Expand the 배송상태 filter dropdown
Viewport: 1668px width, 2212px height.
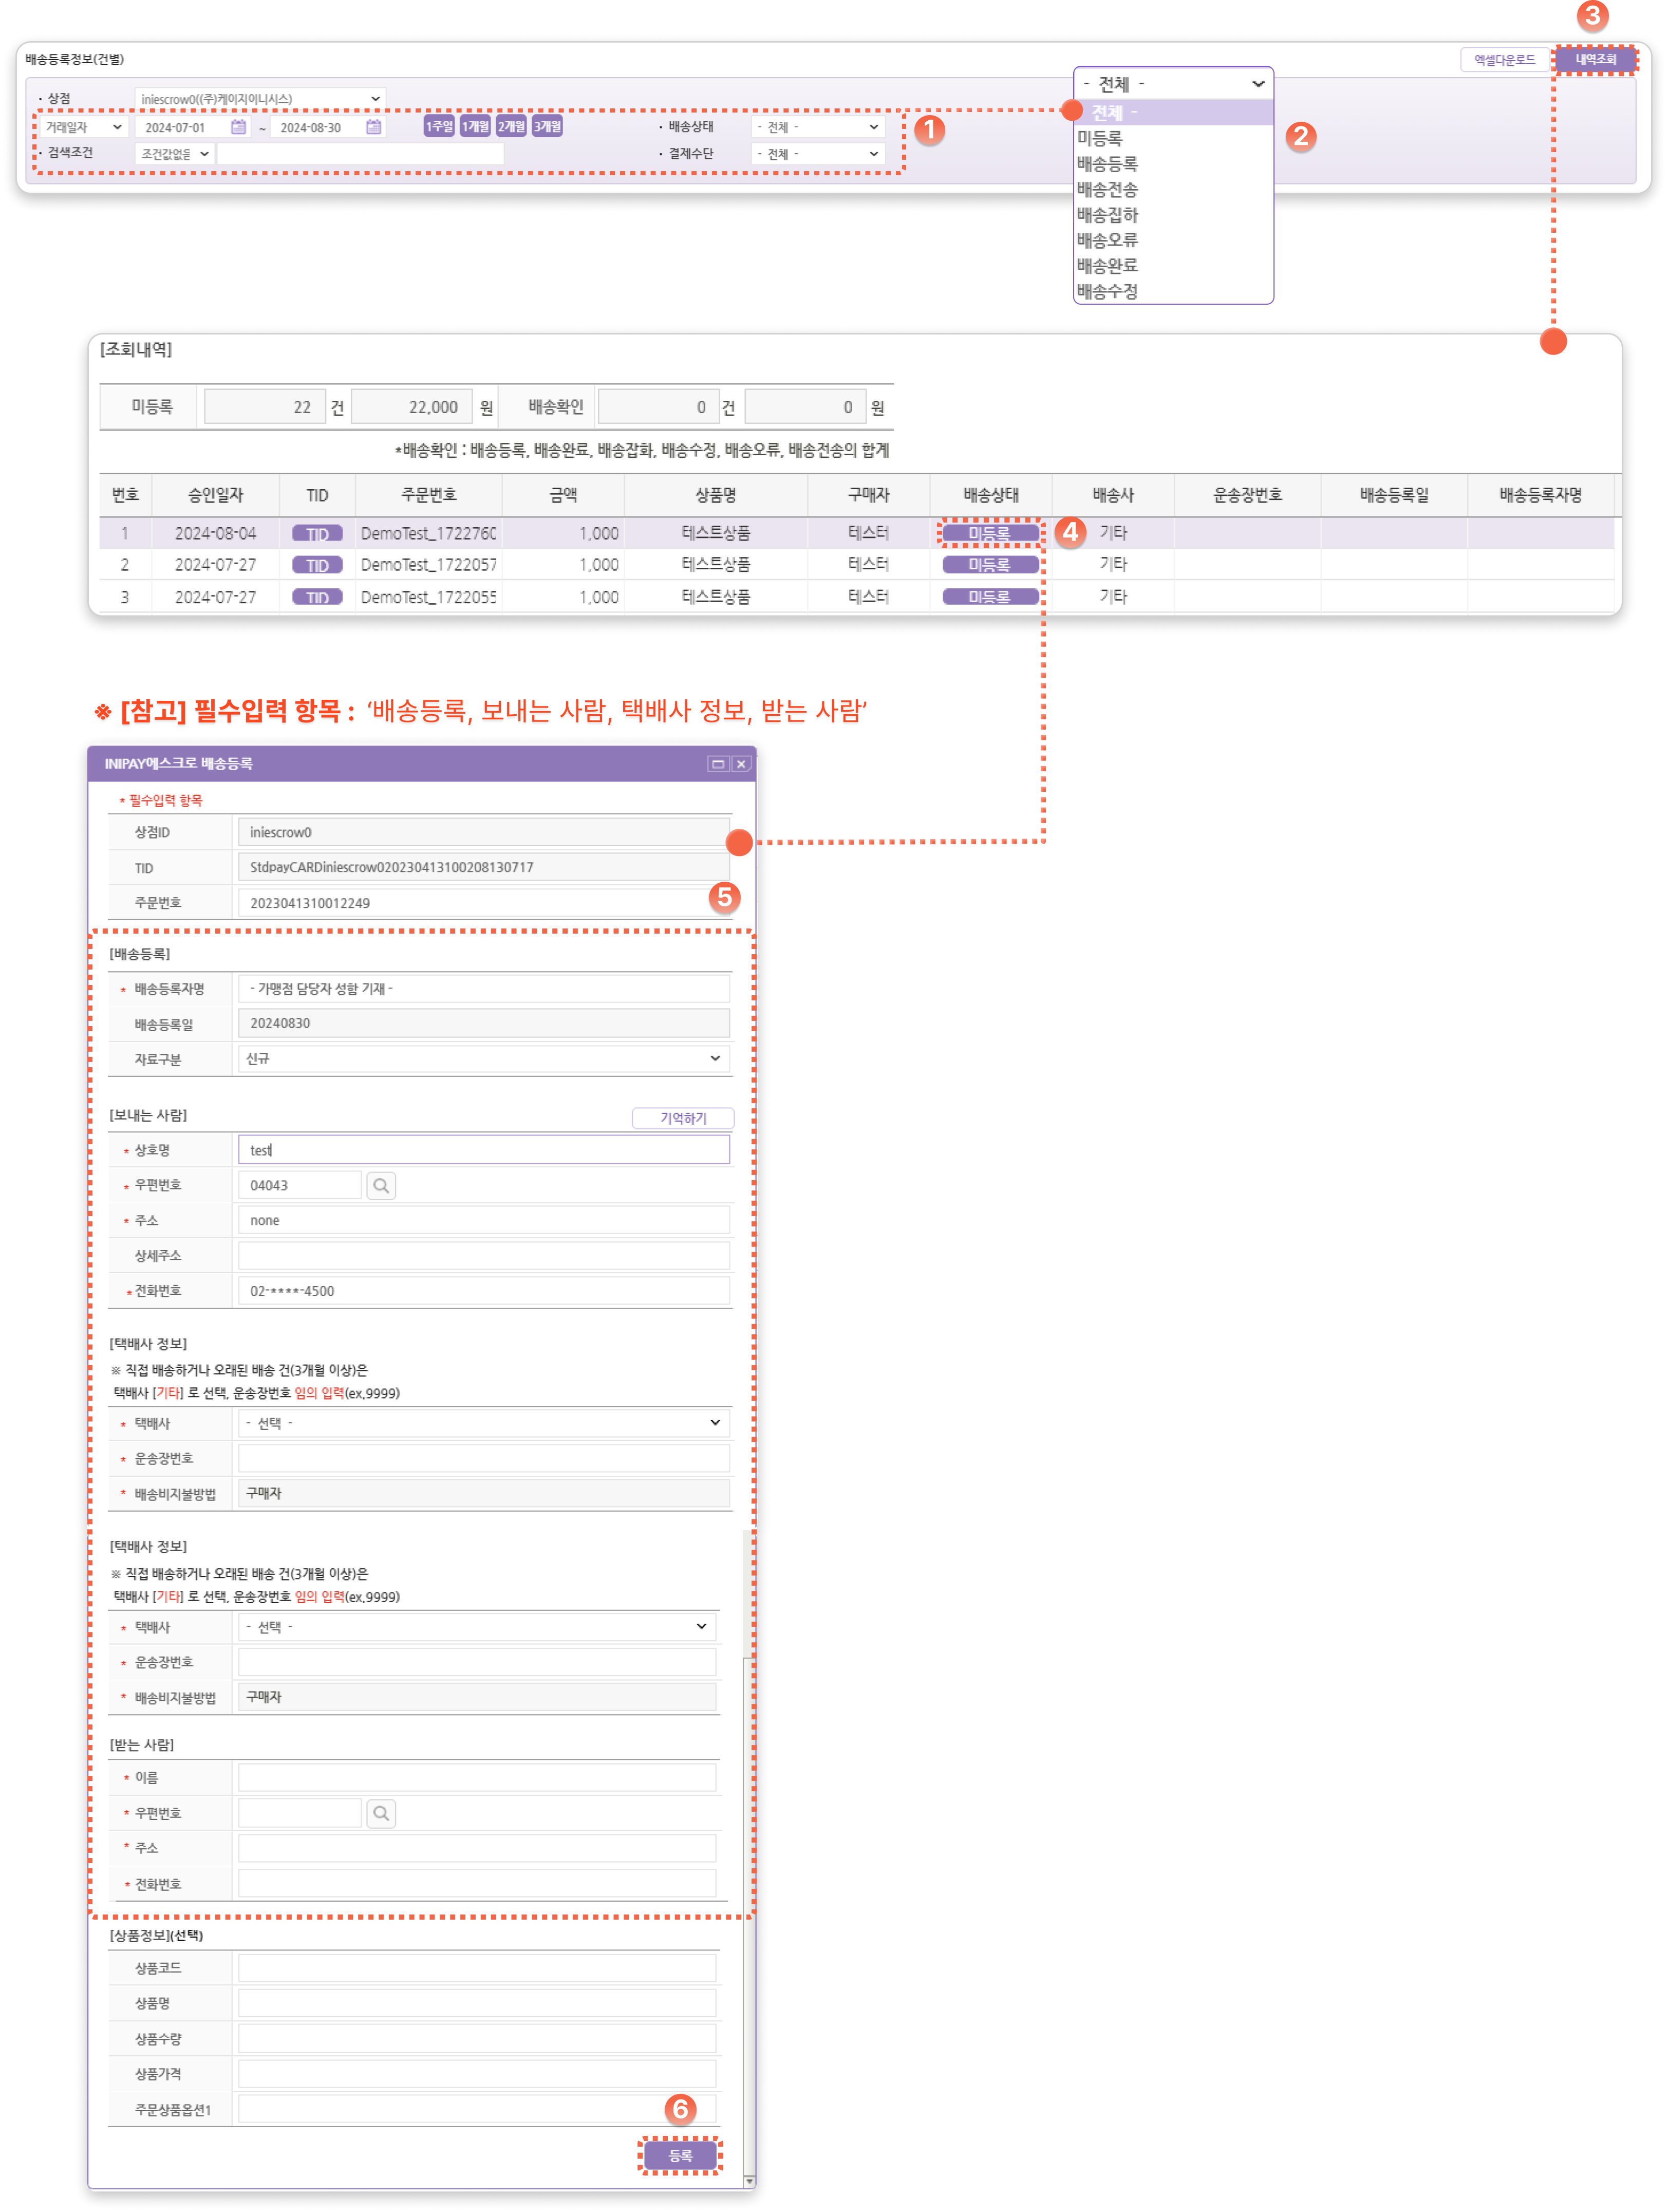click(x=817, y=127)
